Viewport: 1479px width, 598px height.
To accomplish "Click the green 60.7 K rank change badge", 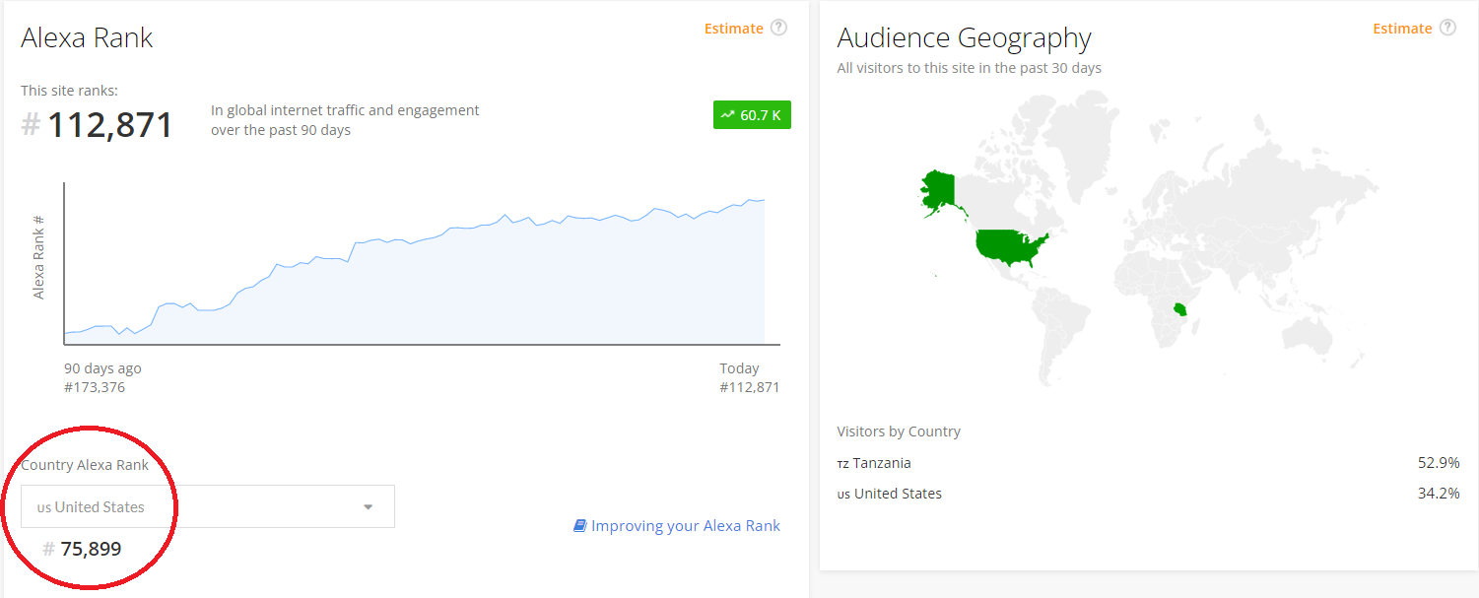I will [x=752, y=115].
